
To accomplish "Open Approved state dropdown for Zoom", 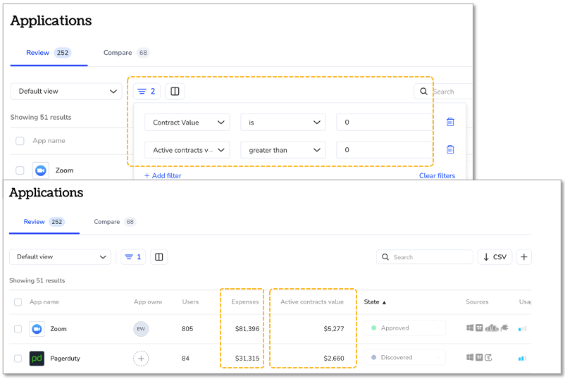I will [404, 328].
